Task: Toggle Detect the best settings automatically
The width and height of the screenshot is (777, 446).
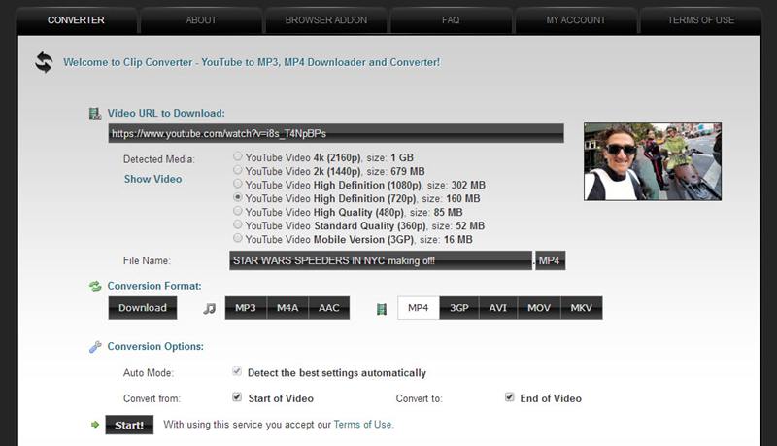Action: click(x=237, y=371)
